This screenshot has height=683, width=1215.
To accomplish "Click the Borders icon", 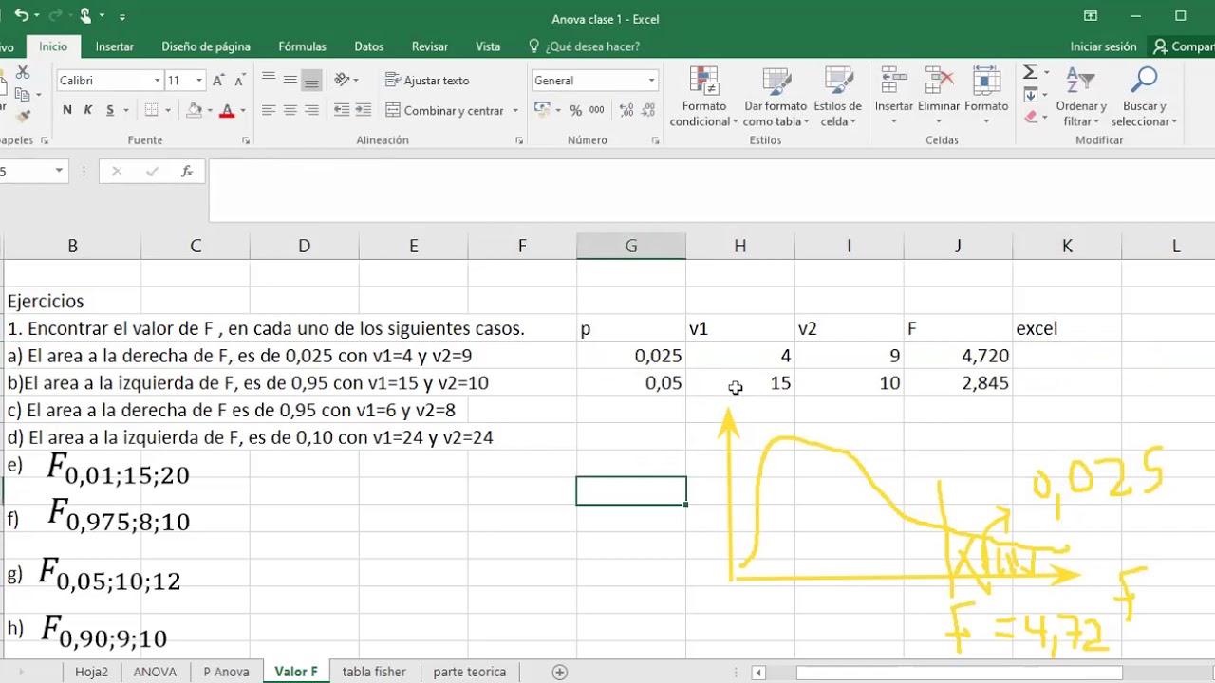I will 152,110.
